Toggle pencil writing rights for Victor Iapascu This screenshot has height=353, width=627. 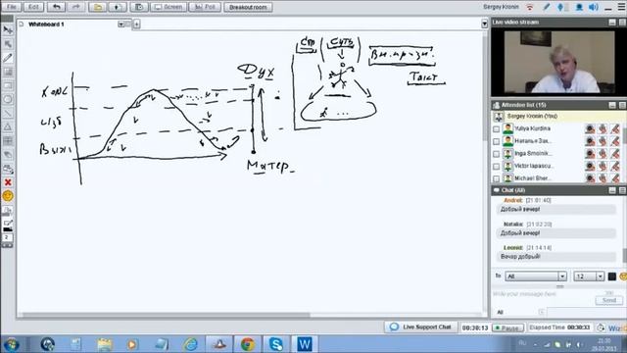pos(615,166)
